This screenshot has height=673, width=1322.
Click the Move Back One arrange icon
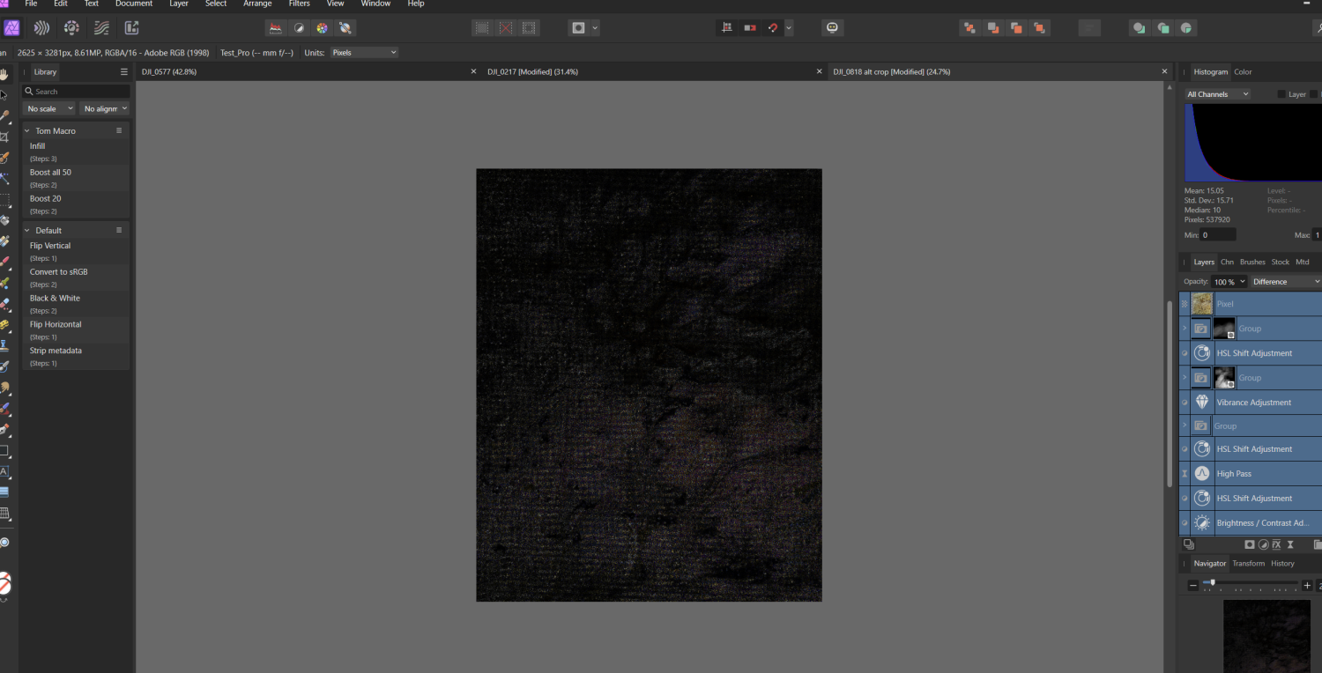(993, 28)
